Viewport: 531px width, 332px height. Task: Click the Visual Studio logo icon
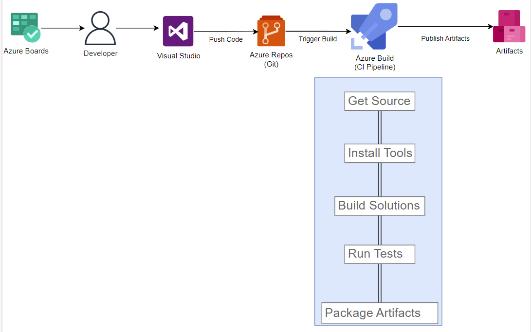point(178,31)
